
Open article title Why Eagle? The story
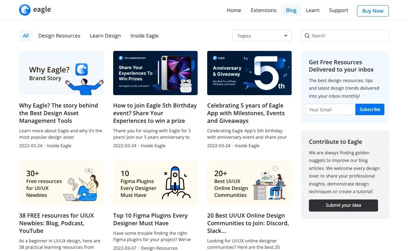pos(59,113)
